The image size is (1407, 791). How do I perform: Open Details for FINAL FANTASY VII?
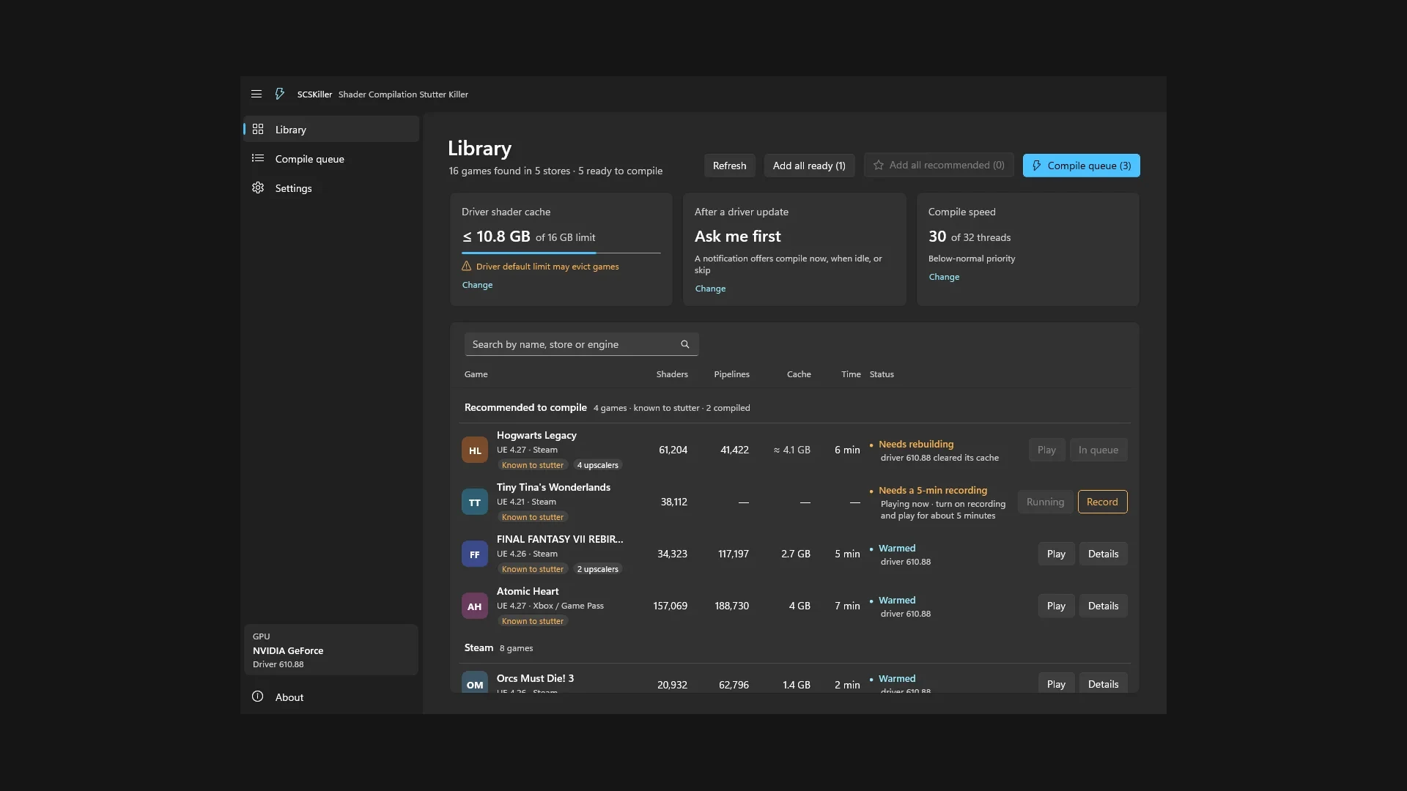pos(1103,554)
